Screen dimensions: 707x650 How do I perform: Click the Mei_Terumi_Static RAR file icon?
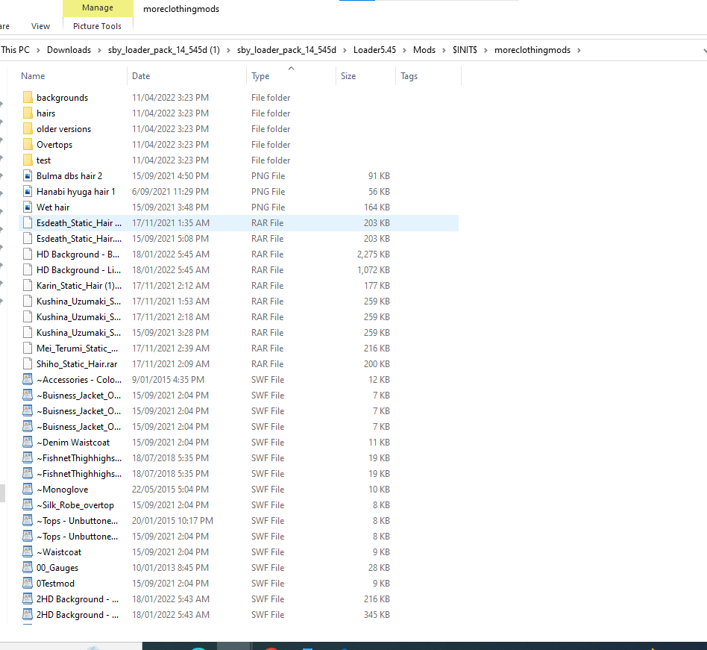(x=28, y=349)
